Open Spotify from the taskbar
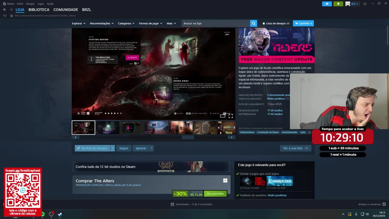This screenshot has width=389, height=219. pyautogui.click(x=43, y=214)
